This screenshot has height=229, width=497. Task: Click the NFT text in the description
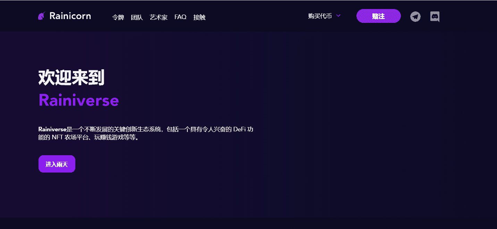[x=57, y=138]
